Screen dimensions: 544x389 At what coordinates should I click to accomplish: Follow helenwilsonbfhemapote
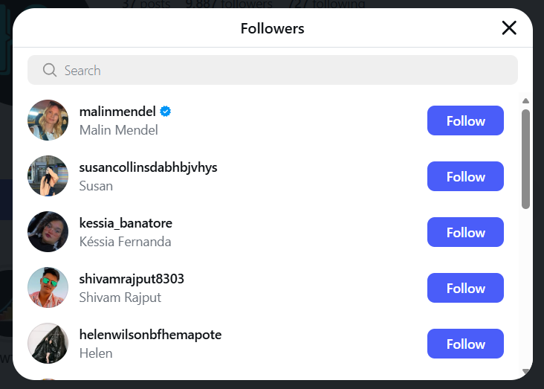465,344
